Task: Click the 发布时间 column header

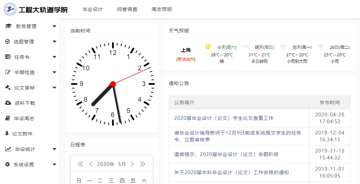Action: click(x=330, y=102)
